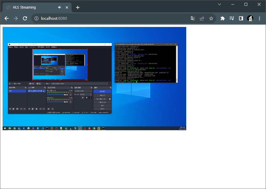Image resolution: width=266 pixels, height=189 pixels.
Task: Toggle the eye icon on the OBS source
Action: tap(41, 91)
